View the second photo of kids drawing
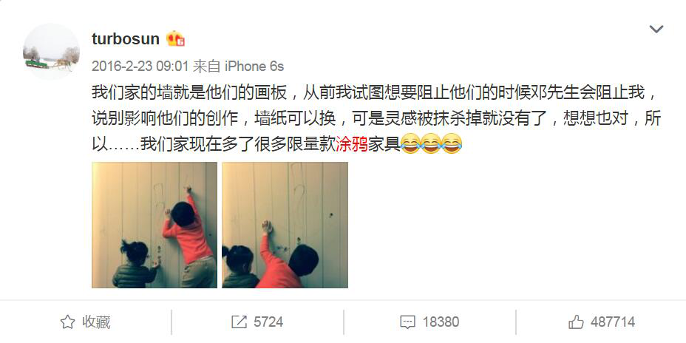This screenshot has width=686, height=343. point(285,225)
